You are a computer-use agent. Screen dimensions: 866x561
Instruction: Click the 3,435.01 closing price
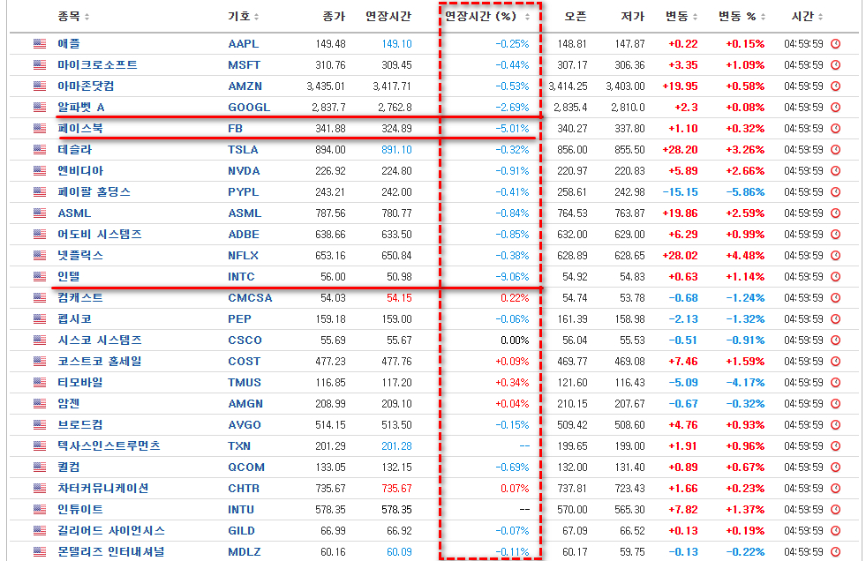pyautogui.click(x=326, y=86)
